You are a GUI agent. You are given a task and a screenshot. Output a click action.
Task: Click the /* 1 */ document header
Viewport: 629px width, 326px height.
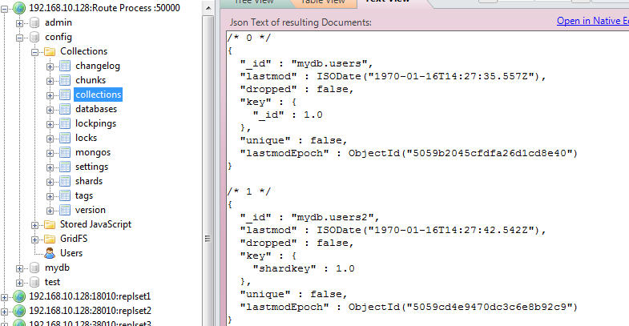(249, 191)
